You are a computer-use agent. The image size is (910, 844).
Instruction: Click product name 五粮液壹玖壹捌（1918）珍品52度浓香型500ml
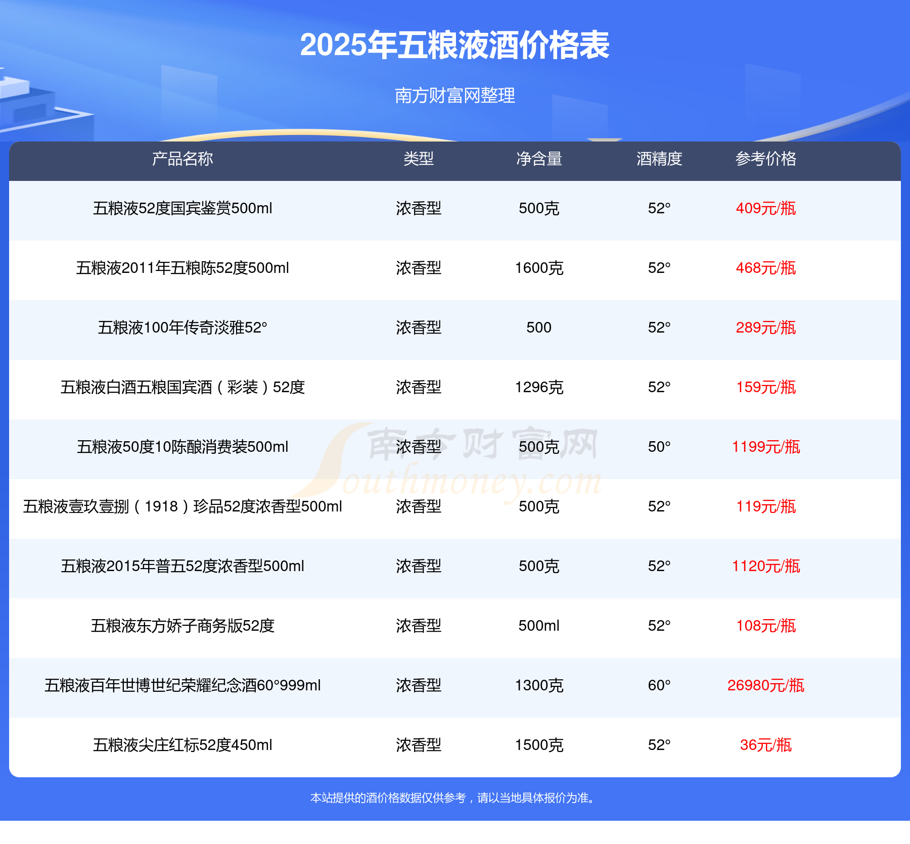coord(183,506)
